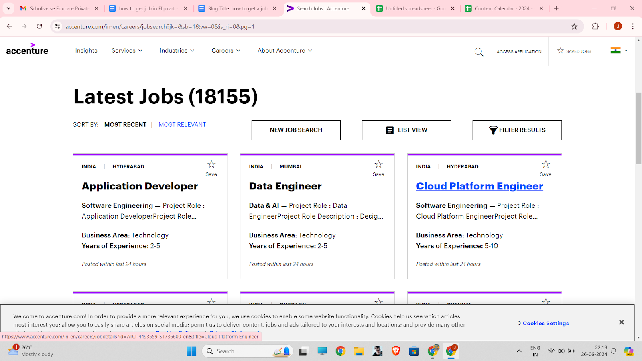Click Access Application link
The width and height of the screenshot is (642, 361).
click(x=519, y=51)
